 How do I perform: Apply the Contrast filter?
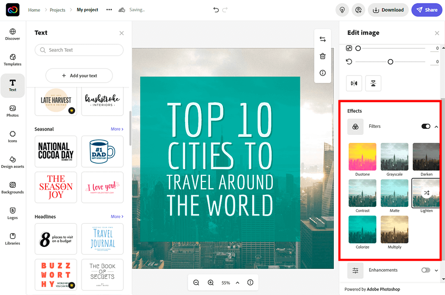(x=362, y=193)
